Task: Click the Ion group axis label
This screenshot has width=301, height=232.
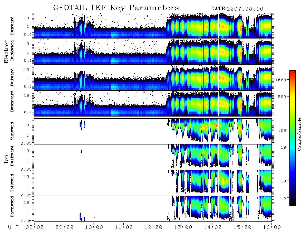Action: coord(6,159)
